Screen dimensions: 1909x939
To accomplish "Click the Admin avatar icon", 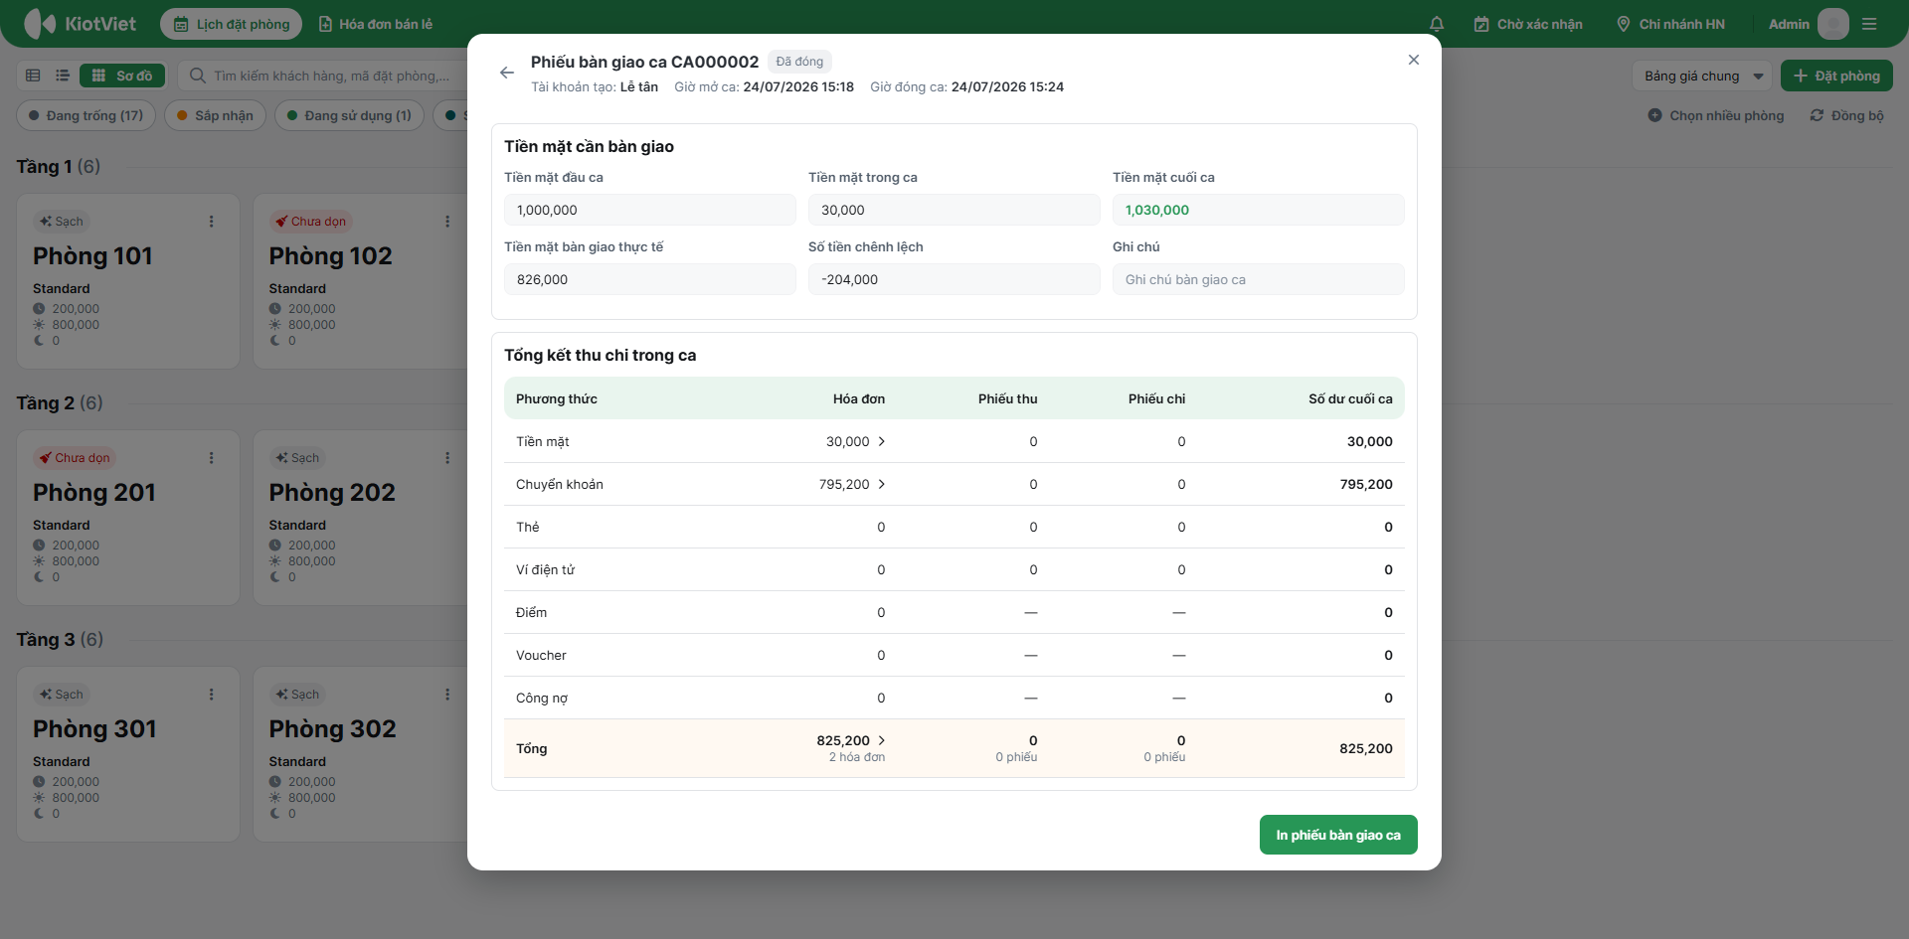I will 1832,24.
